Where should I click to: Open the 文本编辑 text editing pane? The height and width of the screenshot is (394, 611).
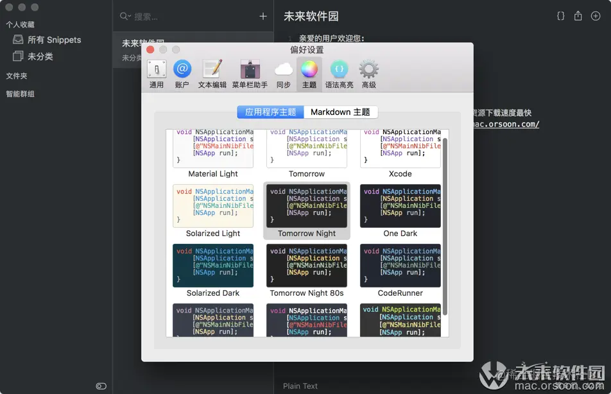tap(212, 74)
